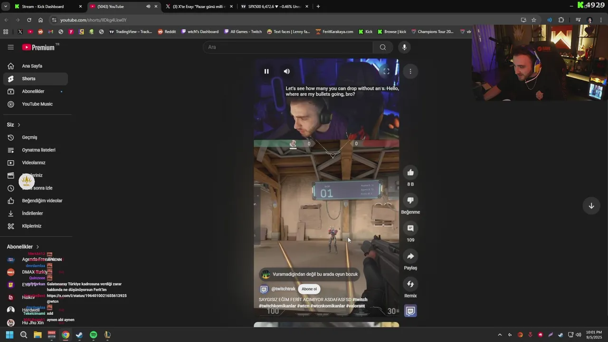Open Gmail bookmark icon

(51, 32)
